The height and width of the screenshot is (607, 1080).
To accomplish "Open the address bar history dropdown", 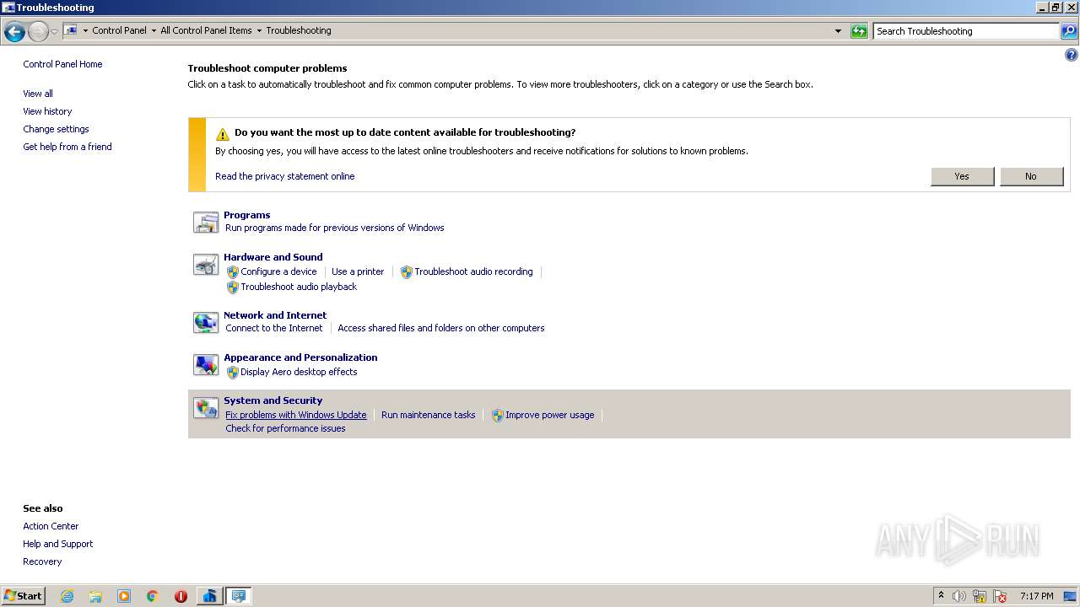I will pyautogui.click(x=838, y=31).
